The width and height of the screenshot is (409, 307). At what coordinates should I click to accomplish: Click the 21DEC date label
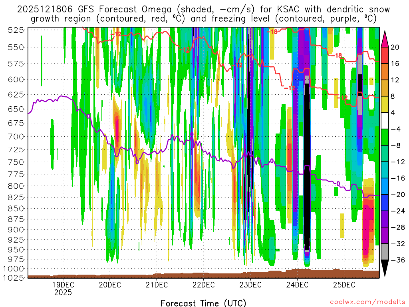[157, 285]
